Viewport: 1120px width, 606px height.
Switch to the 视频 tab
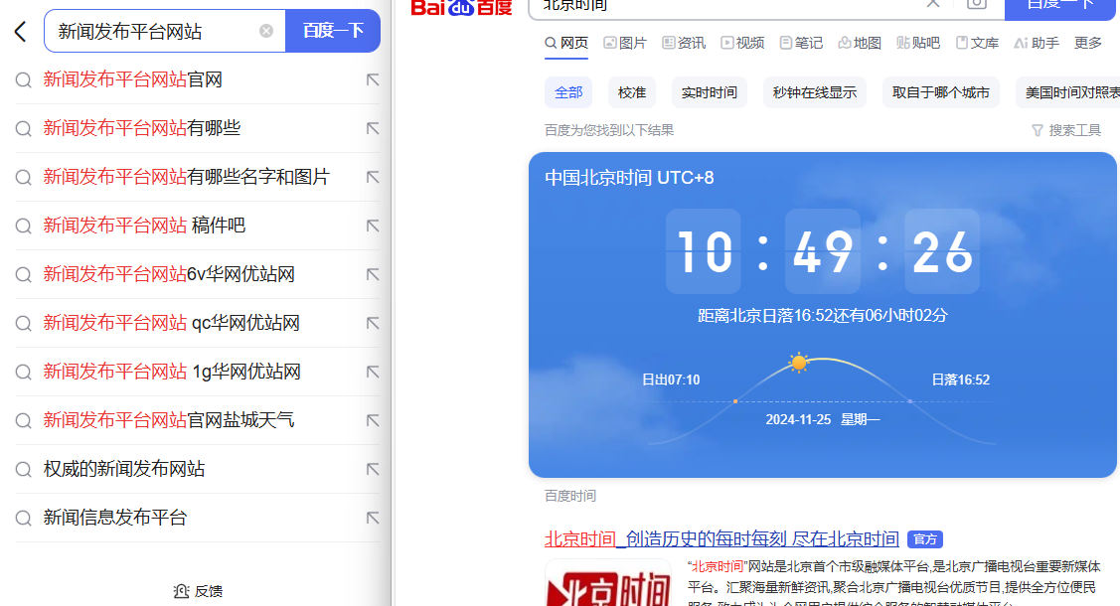742,43
